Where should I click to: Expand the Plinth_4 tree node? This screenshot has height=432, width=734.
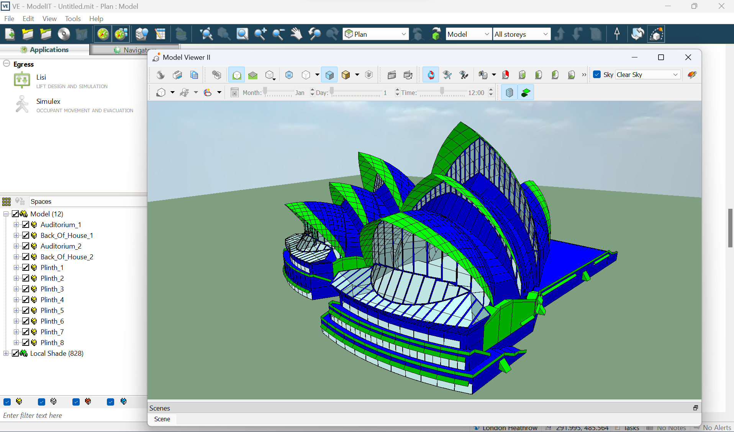coord(16,300)
